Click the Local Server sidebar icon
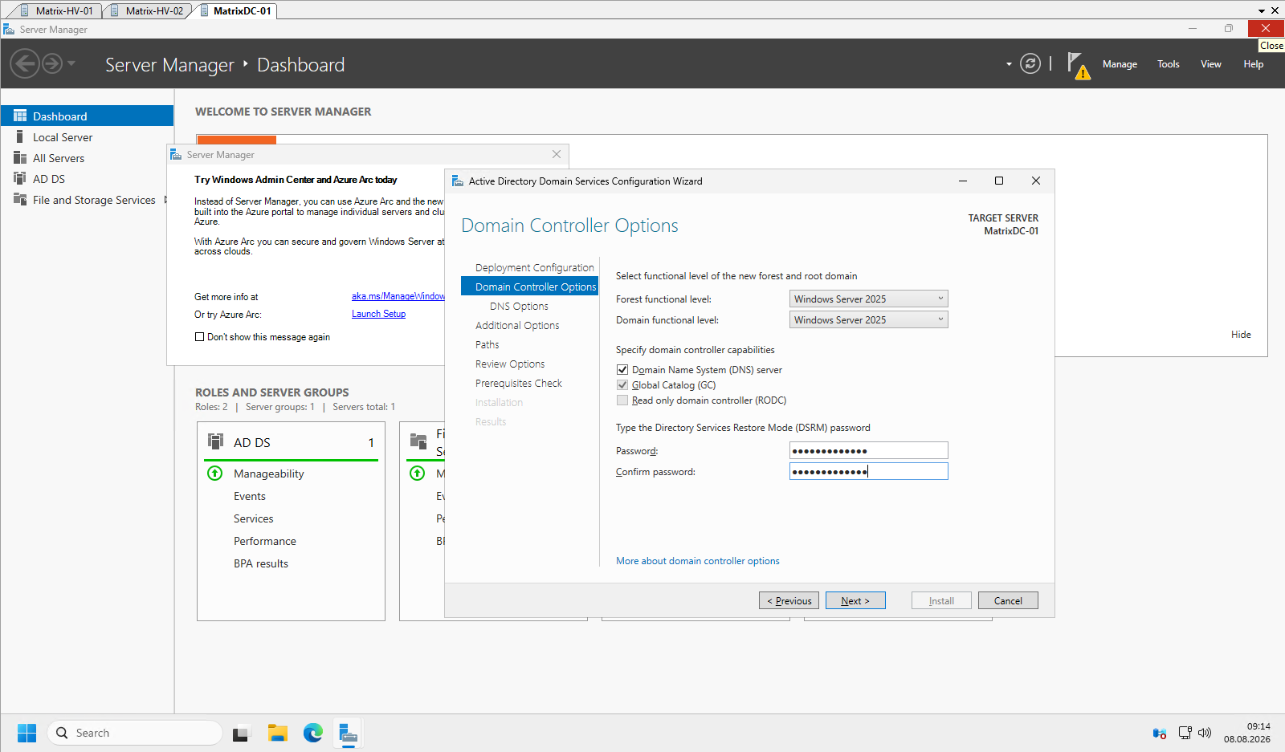Viewport: 1285px width, 752px height. pyautogui.click(x=20, y=136)
